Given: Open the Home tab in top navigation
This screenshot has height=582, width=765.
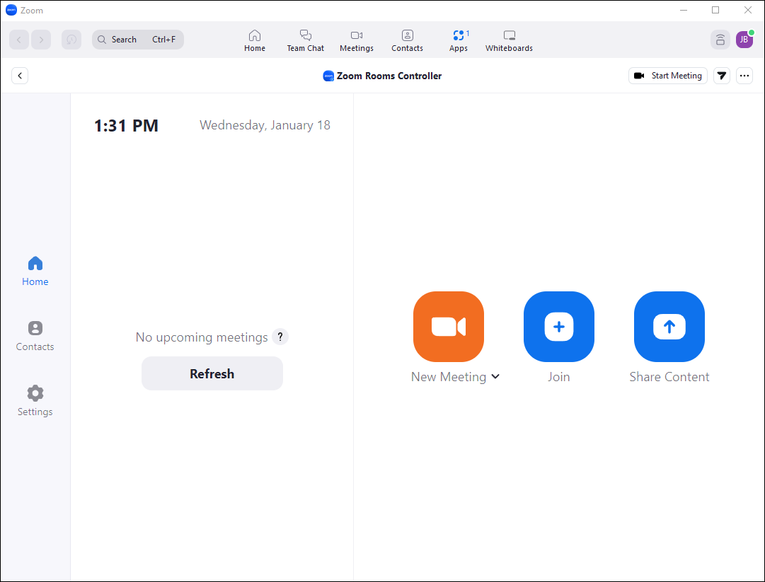Looking at the screenshot, I should tap(255, 40).
